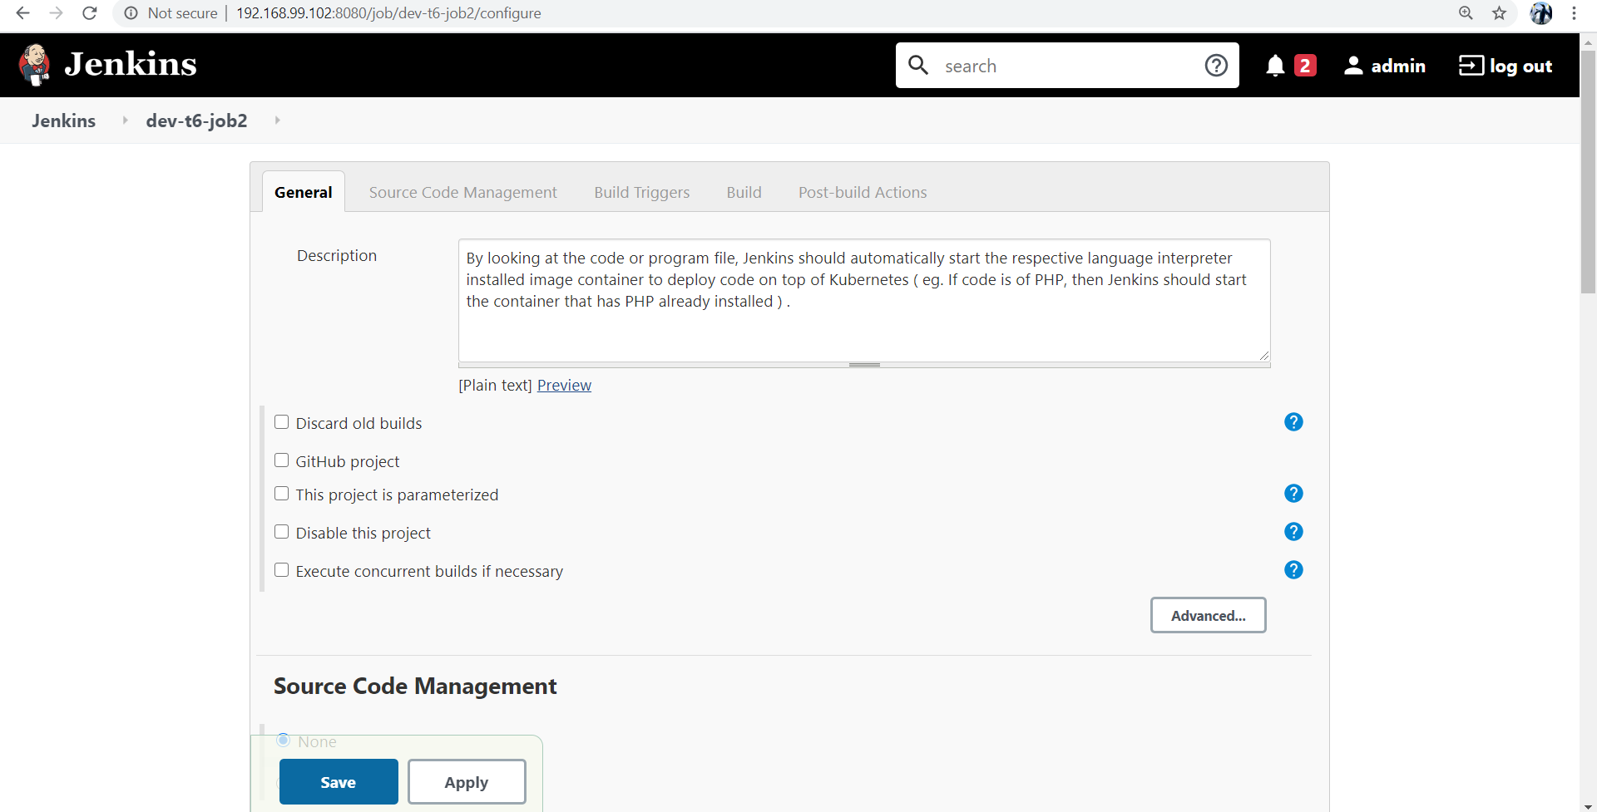This screenshot has height=812, width=1597.
Task: Open the Post-build Actions tab
Action: coord(863,192)
